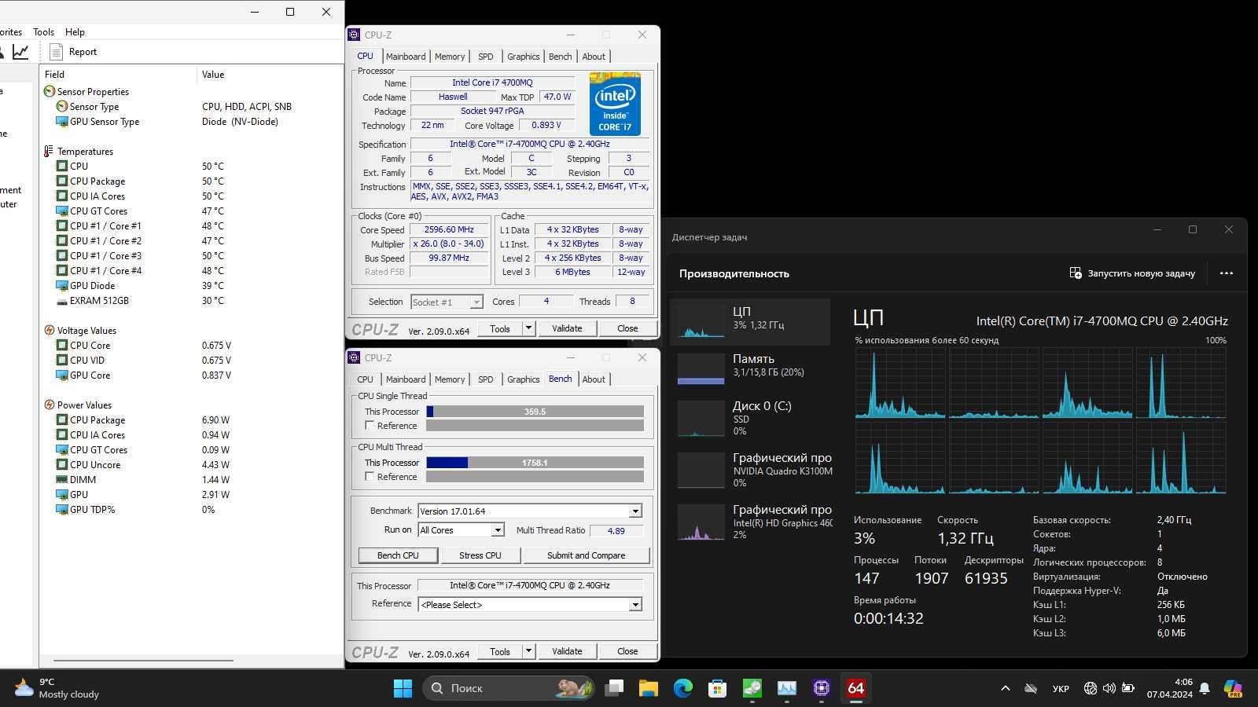This screenshot has width=1258, height=707.
Task: Click Validate in upper CPU-Z
Action: pos(567,328)
